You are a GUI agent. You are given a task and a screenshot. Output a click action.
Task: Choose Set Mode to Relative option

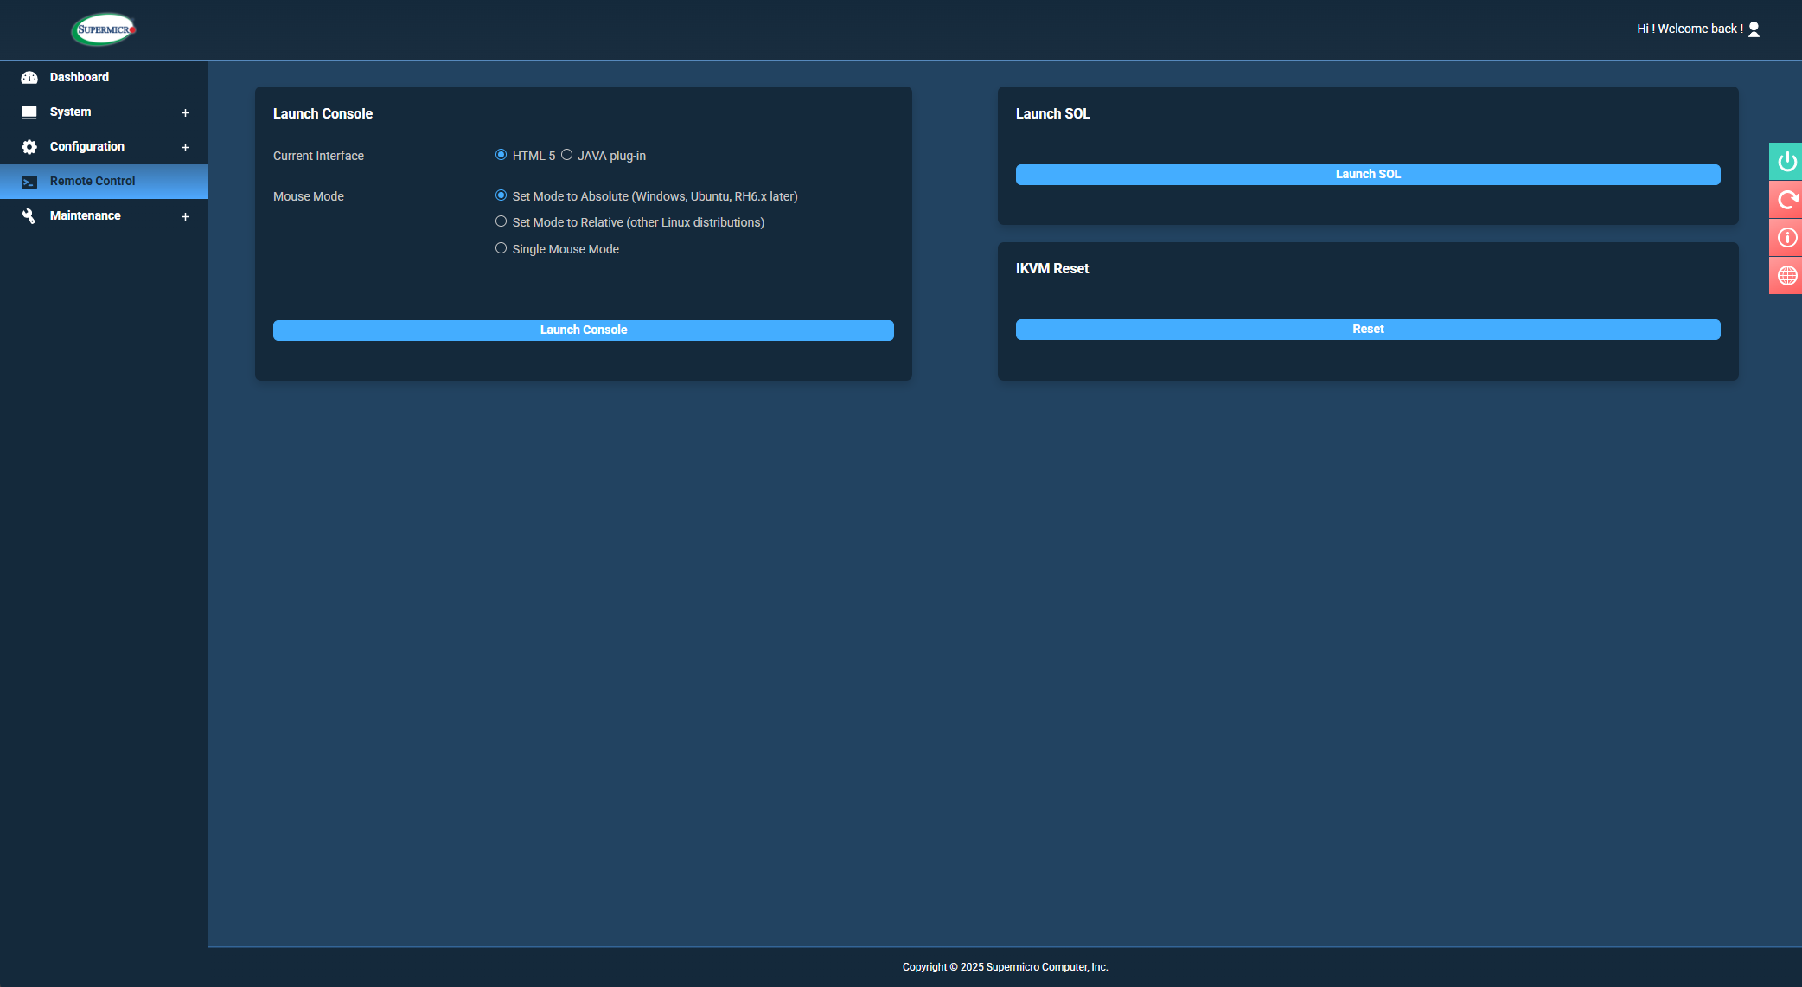[x=501, y=221]
